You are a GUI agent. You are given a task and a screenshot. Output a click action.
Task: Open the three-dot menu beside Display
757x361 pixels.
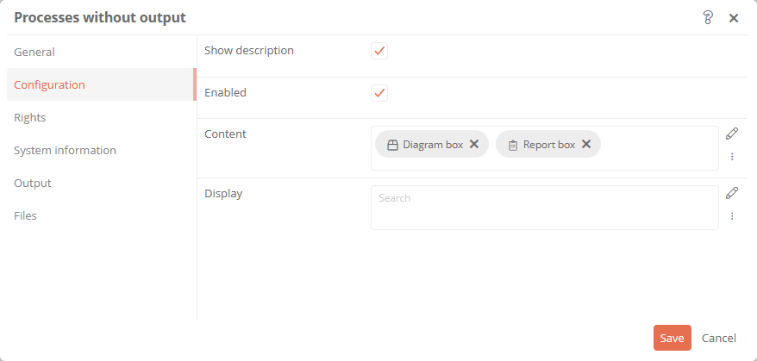pos(732,216)
